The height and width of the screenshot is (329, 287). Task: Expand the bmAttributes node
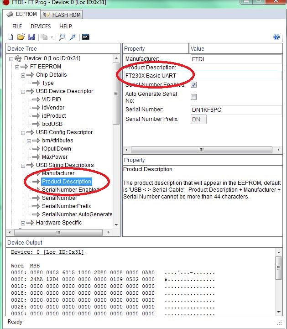pyautogui.click(x=29, y=141)
